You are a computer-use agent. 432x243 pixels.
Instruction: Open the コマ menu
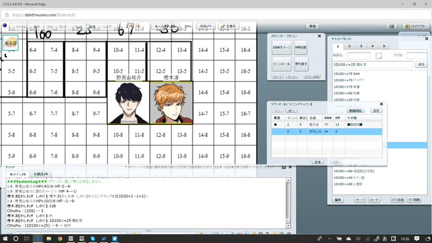[x=50, y=27]
